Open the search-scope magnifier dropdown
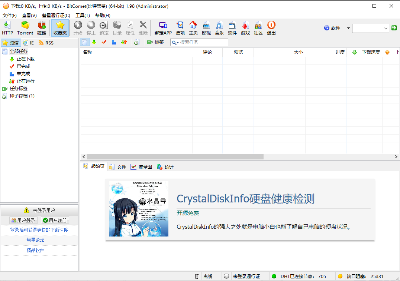 click(175, 43)
